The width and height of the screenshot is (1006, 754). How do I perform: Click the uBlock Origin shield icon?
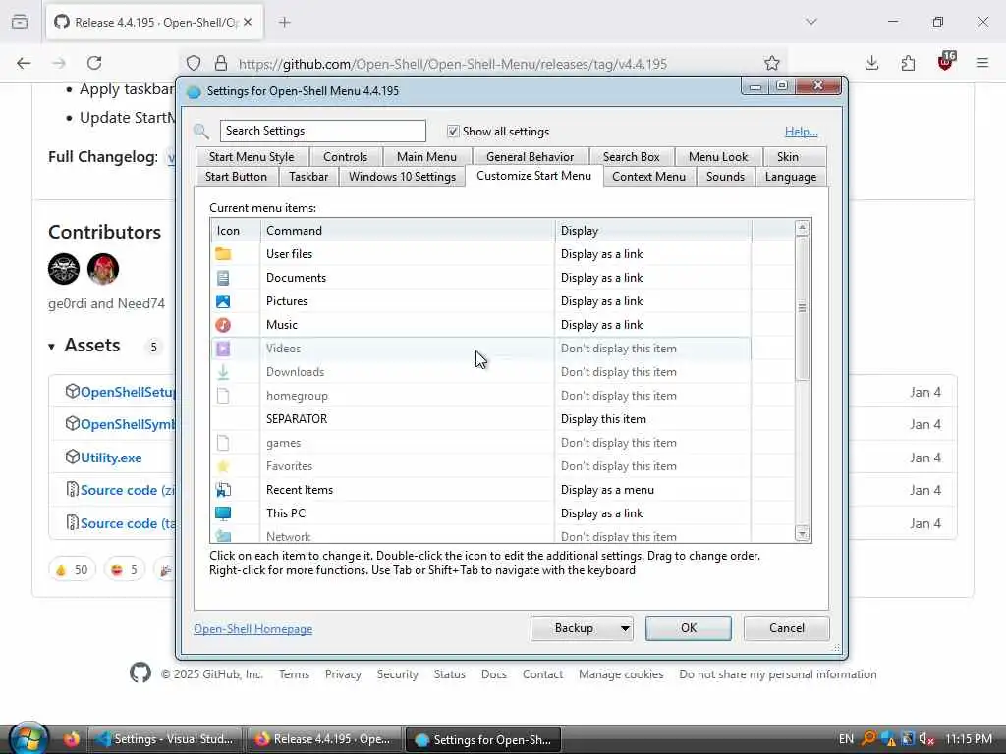tap(946, 62)
